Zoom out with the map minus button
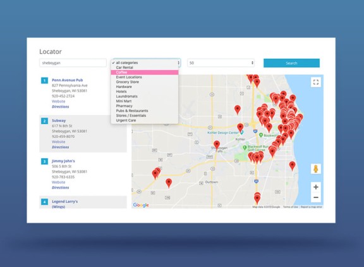This screenshot has width=364, height=267. (x=316, y=197)
